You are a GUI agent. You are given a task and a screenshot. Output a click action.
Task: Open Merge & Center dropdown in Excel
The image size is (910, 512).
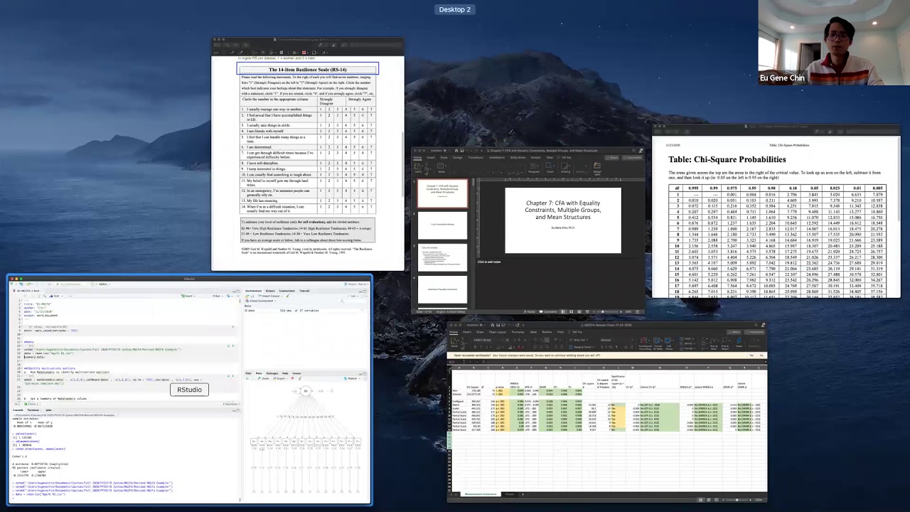[582, 347]
